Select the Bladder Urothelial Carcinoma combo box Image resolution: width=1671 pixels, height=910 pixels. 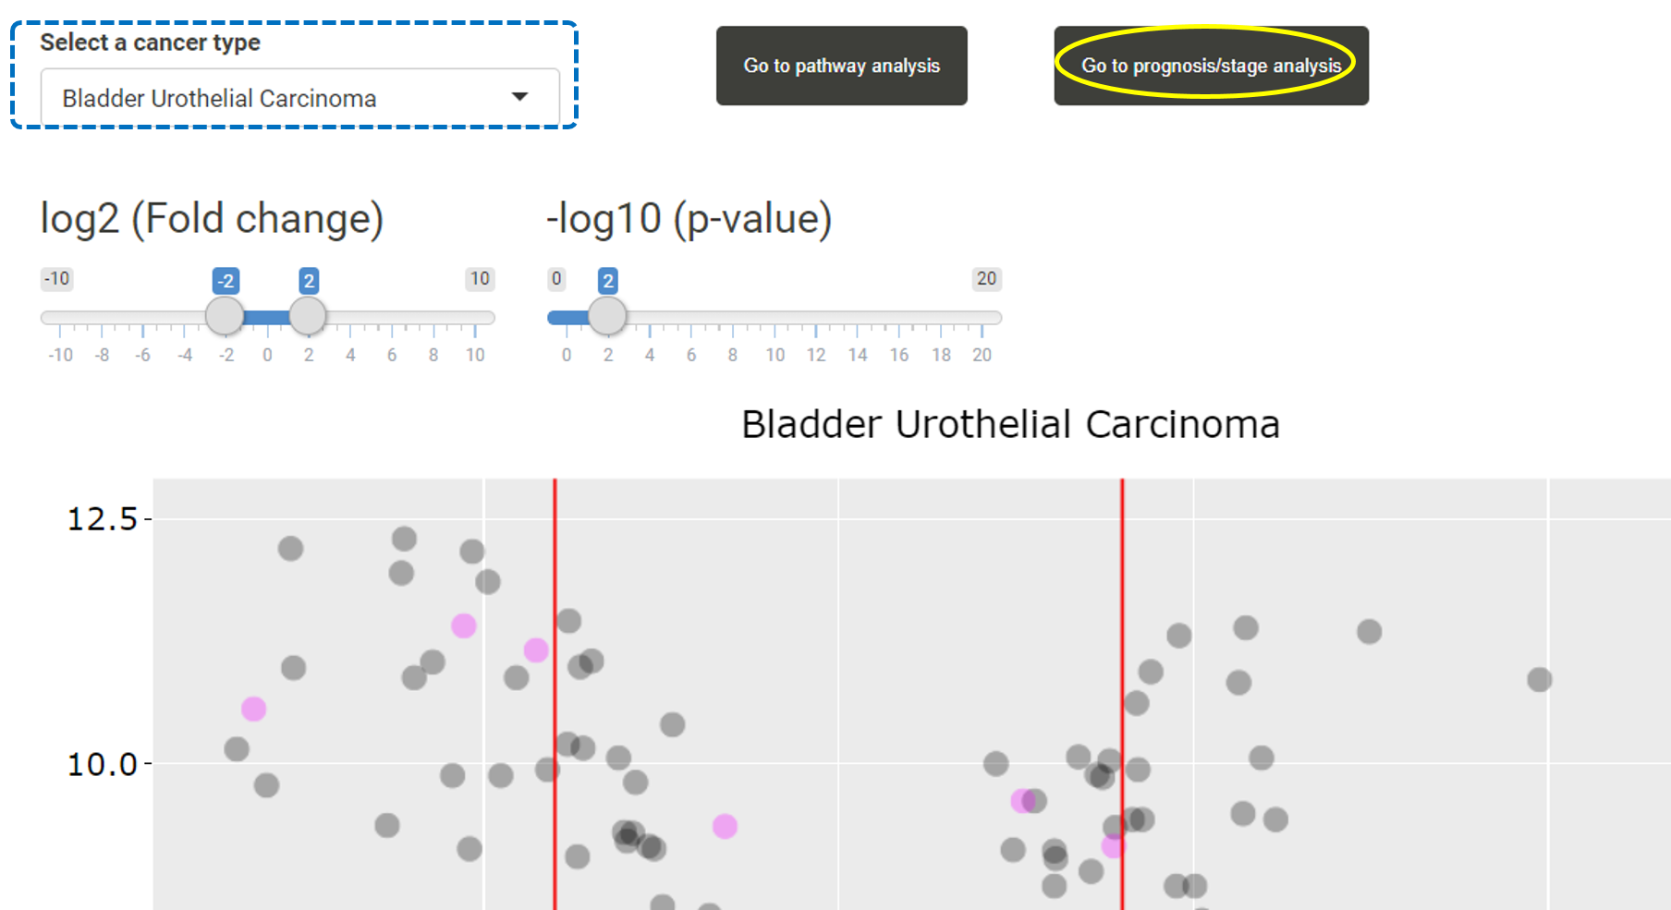coord(299,97)
